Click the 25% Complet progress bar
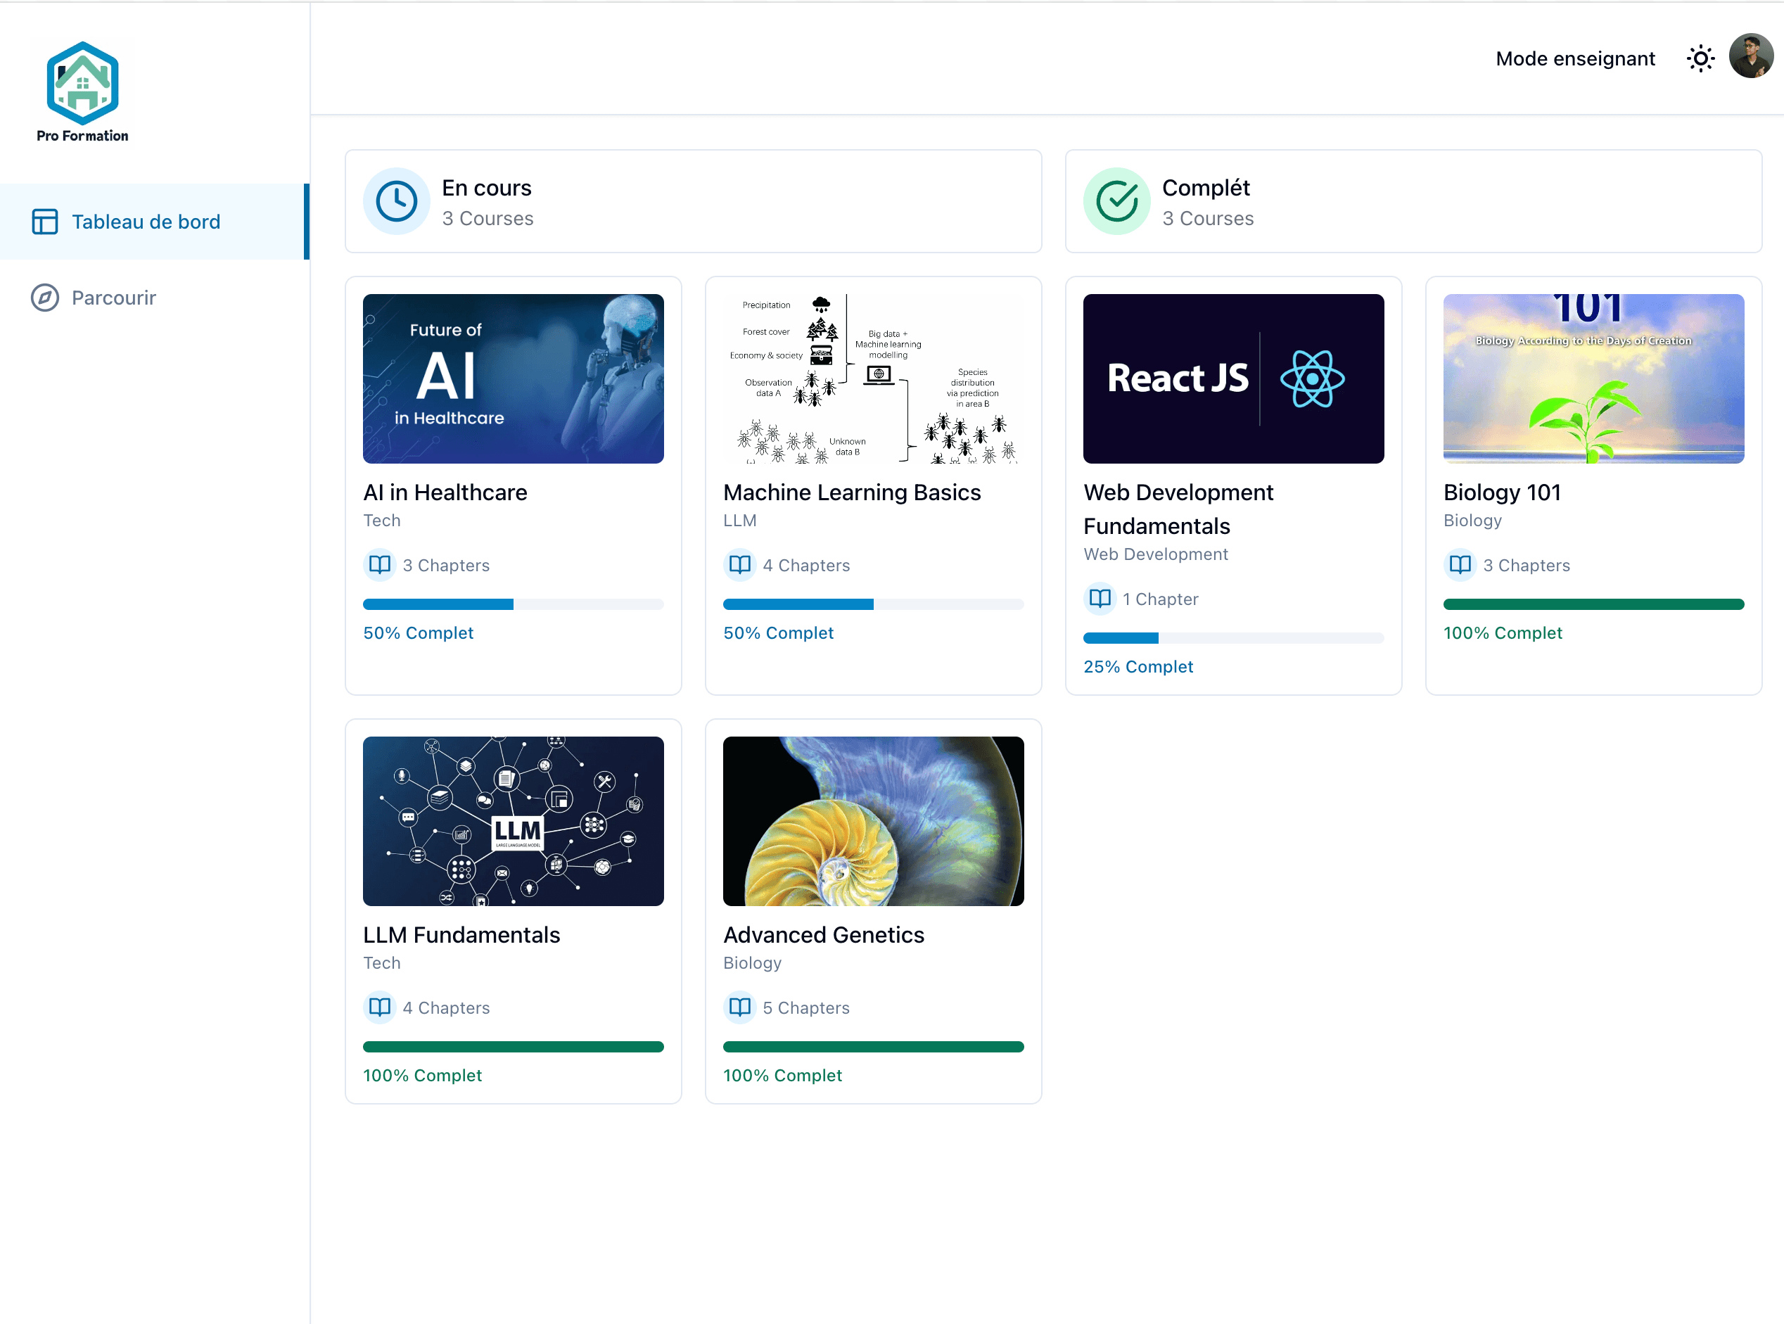1784x1324 pixels. [x=1233, y=638]
